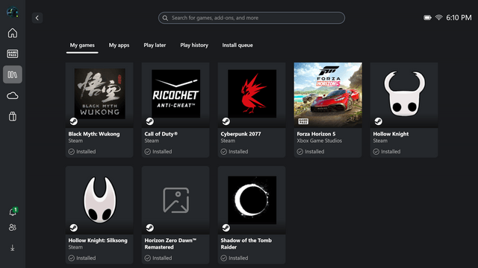The width and height of the screenshot is (478, 268).
Task: Open the Cyberpunk 2077 red bird cover
Action: [x=252, y=94]
